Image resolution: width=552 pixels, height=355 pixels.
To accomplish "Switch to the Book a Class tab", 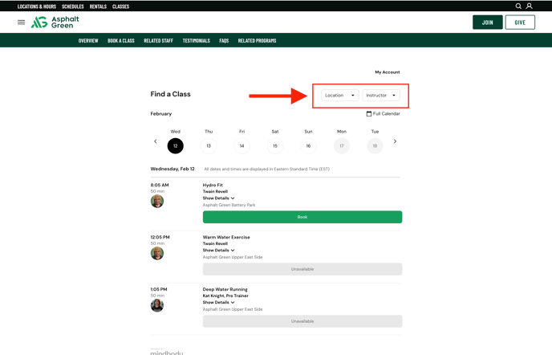I will pyautogui.click(x=121, y=41).
